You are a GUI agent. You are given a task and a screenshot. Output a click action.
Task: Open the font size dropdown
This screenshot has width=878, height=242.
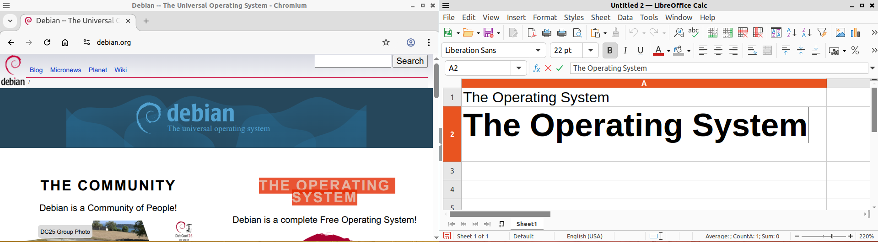coord(591,50)
